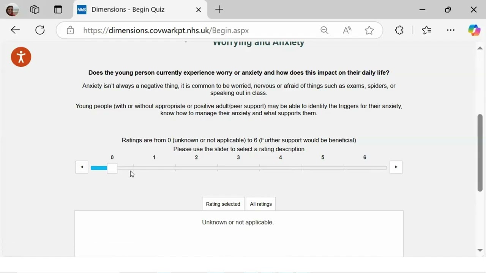The width and height of the screenshot is (486, 273).
Task: Decrease rating with slider left arrow
Action: 82,167
